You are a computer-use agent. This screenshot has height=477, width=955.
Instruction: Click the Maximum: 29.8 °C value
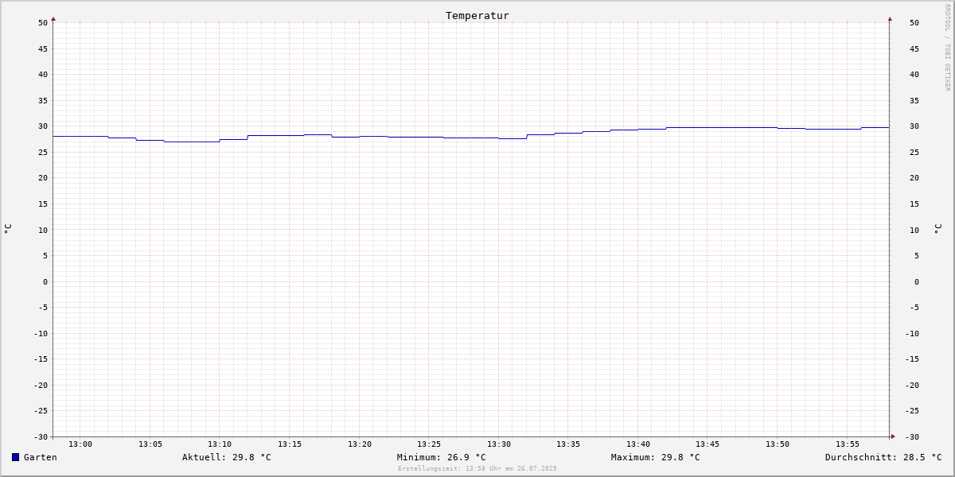656,457
